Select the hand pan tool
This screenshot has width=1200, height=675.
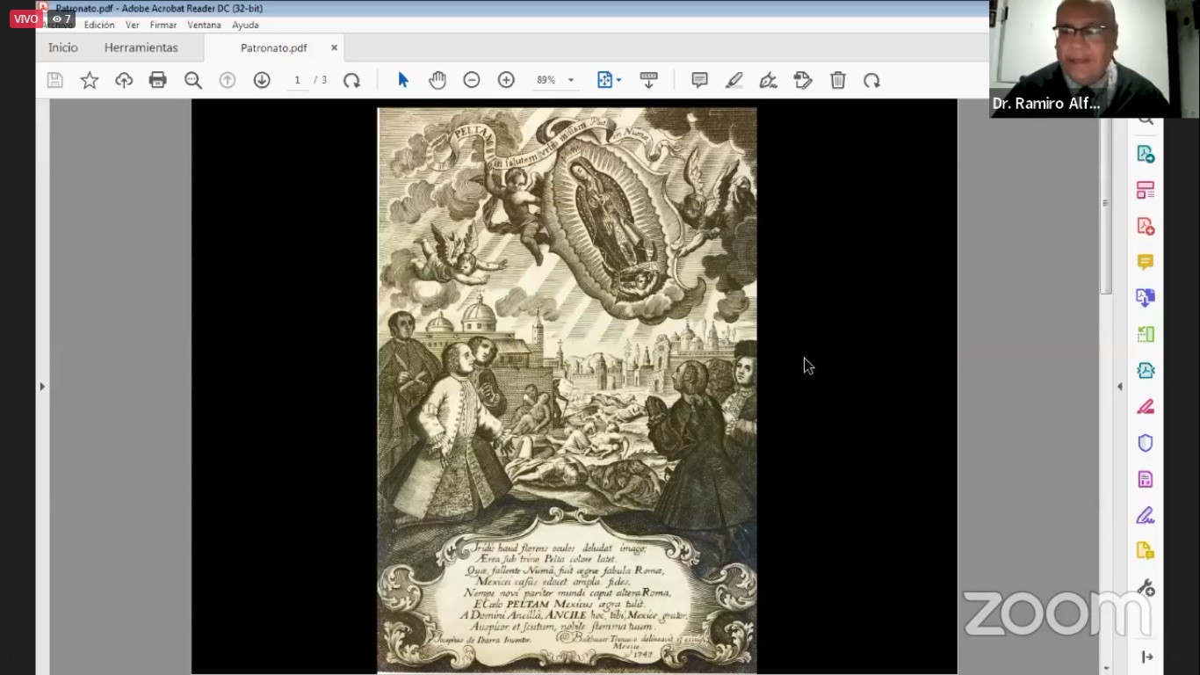tap(437, 80)
